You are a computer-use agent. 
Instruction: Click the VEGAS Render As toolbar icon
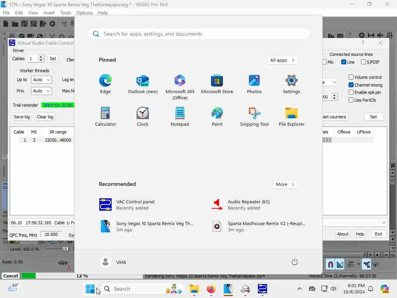click(43, 24)
